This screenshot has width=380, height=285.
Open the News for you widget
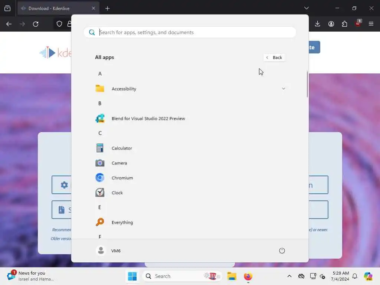(x=30, y=276)
